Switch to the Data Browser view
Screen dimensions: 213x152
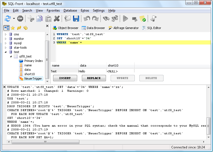pyautogui.click(x=93, y=28)
